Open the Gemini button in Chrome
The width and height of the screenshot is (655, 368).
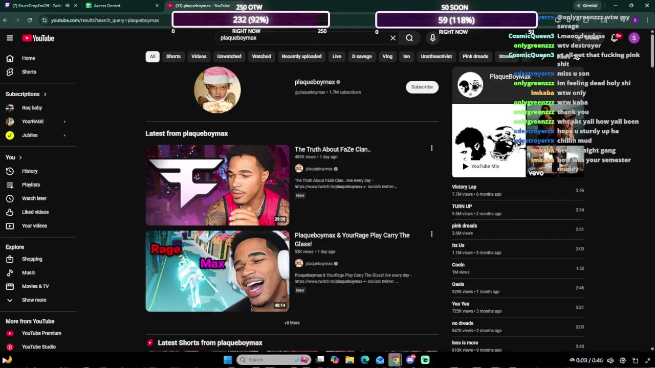(x=586, y=6)
